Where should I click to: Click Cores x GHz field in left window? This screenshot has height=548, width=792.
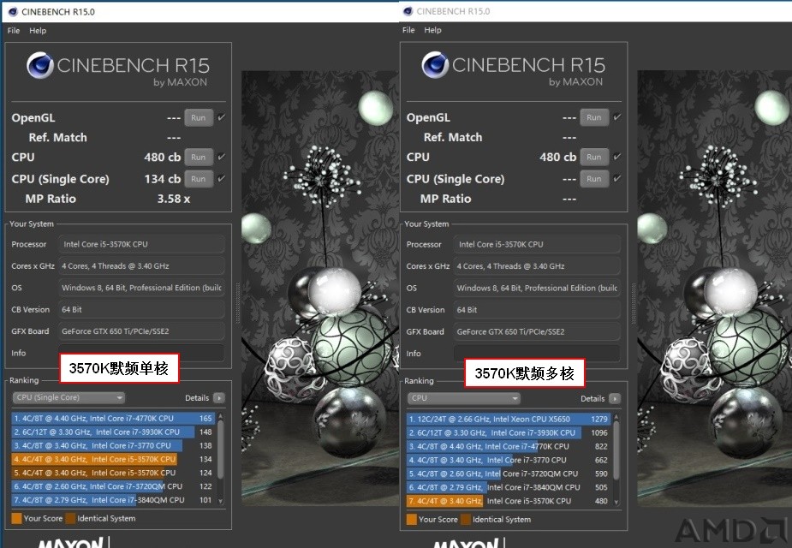(x=141, y=265)
